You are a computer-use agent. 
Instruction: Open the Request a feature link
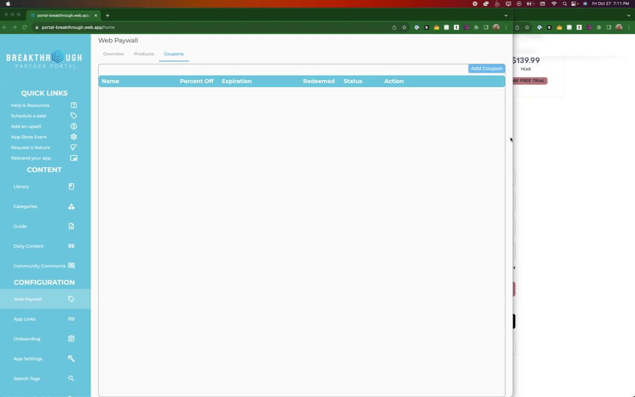[31, 147]
